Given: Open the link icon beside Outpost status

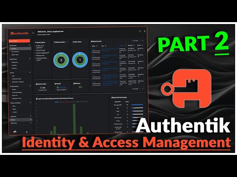Looking at the screenshot, I should click(67, 42).
